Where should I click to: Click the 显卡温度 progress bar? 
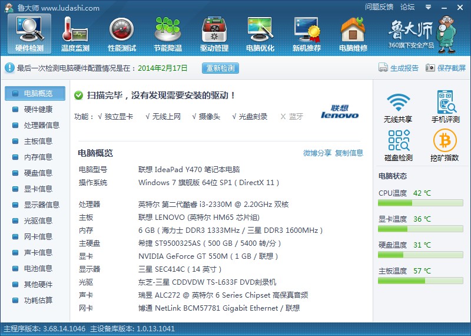tap(420, 229)
